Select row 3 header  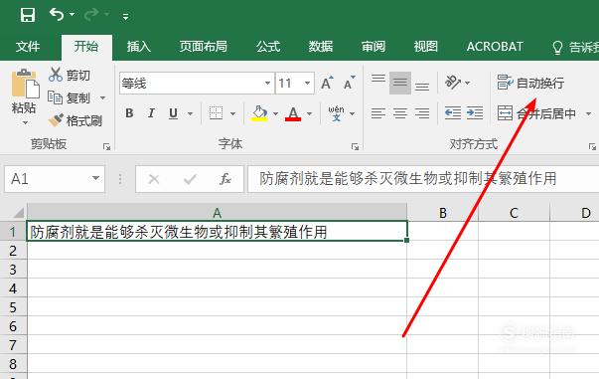point(13,270)
